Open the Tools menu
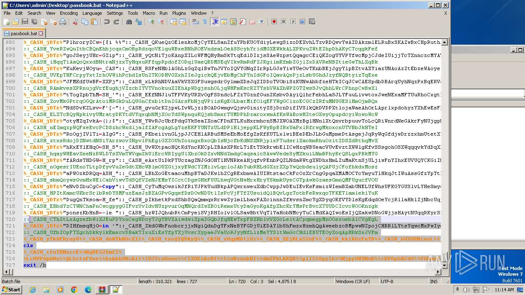525x295 pixels. coord(133,13)
